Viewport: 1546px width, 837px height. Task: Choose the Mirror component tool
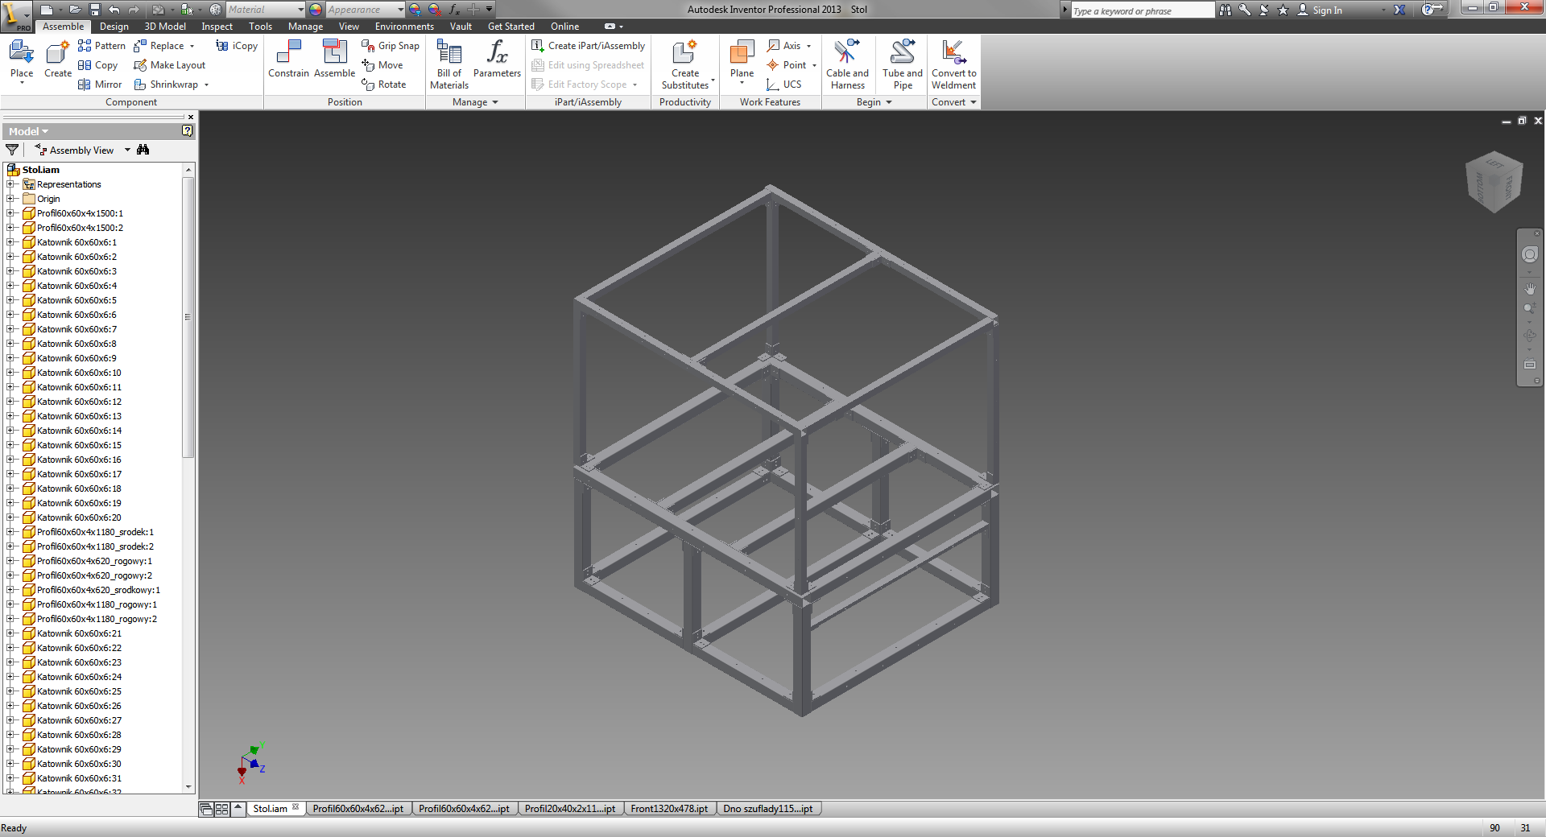coord(100,85)
